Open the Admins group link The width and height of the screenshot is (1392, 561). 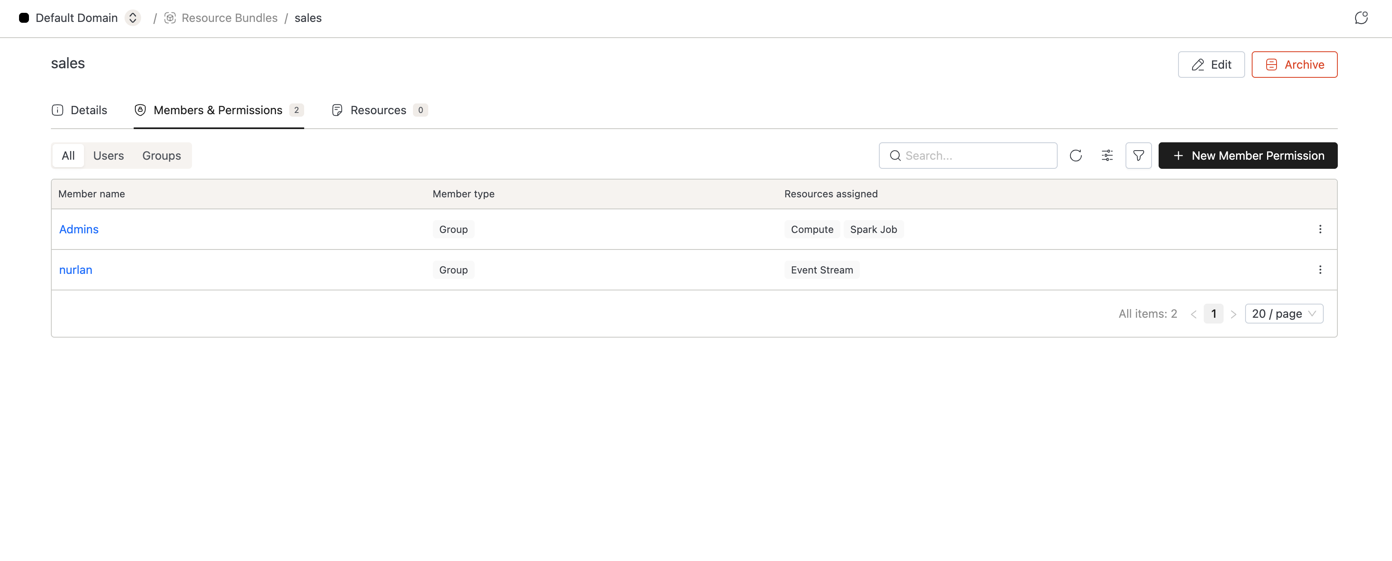tap(79, 229)
